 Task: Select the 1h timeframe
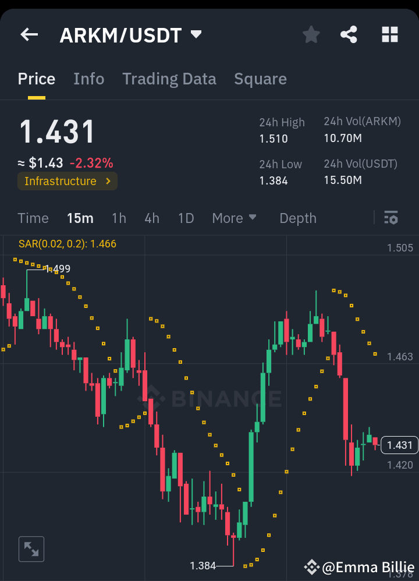pyautogui.click(x=119, y=218)
